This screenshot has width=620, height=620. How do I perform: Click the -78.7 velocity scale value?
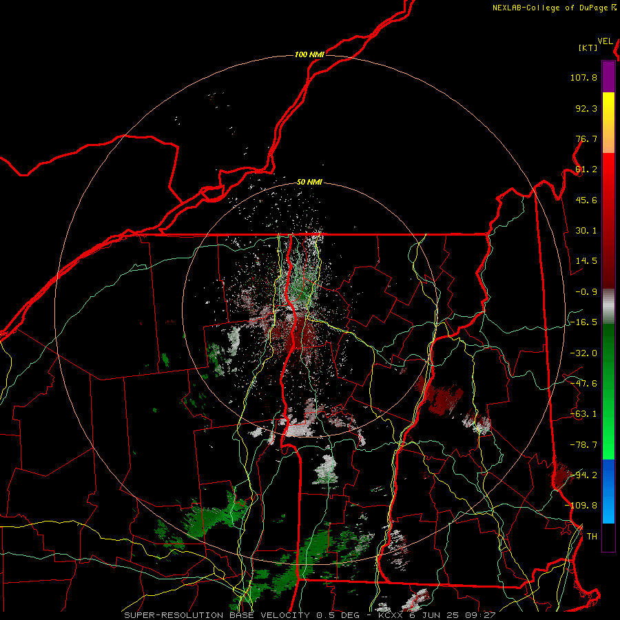[x=583, y=445]
